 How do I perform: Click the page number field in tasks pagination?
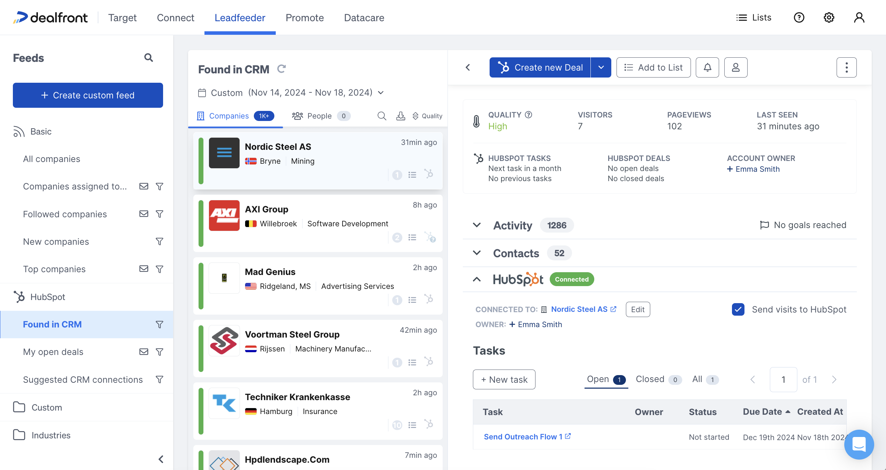click(x=783, y=379)
